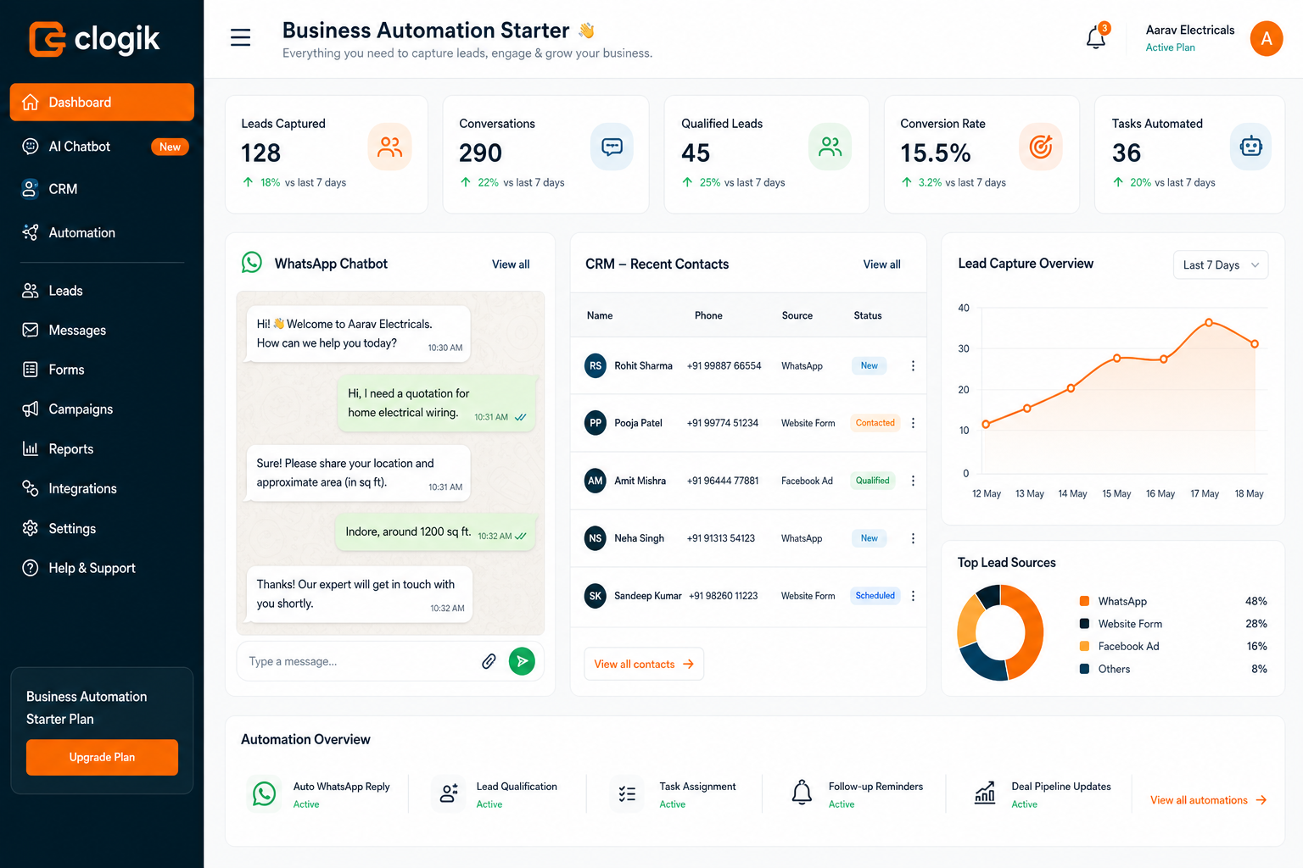Viewport: 1303px width, 868px height.
Task: Click the WhatsApp logo in Chatbot header
Action: pos(252,263)
